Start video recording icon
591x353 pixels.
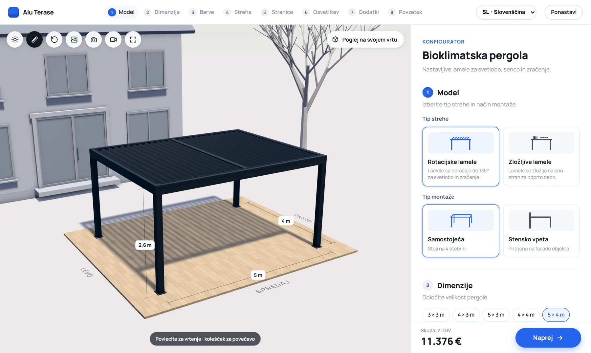(x=113, y=40)
